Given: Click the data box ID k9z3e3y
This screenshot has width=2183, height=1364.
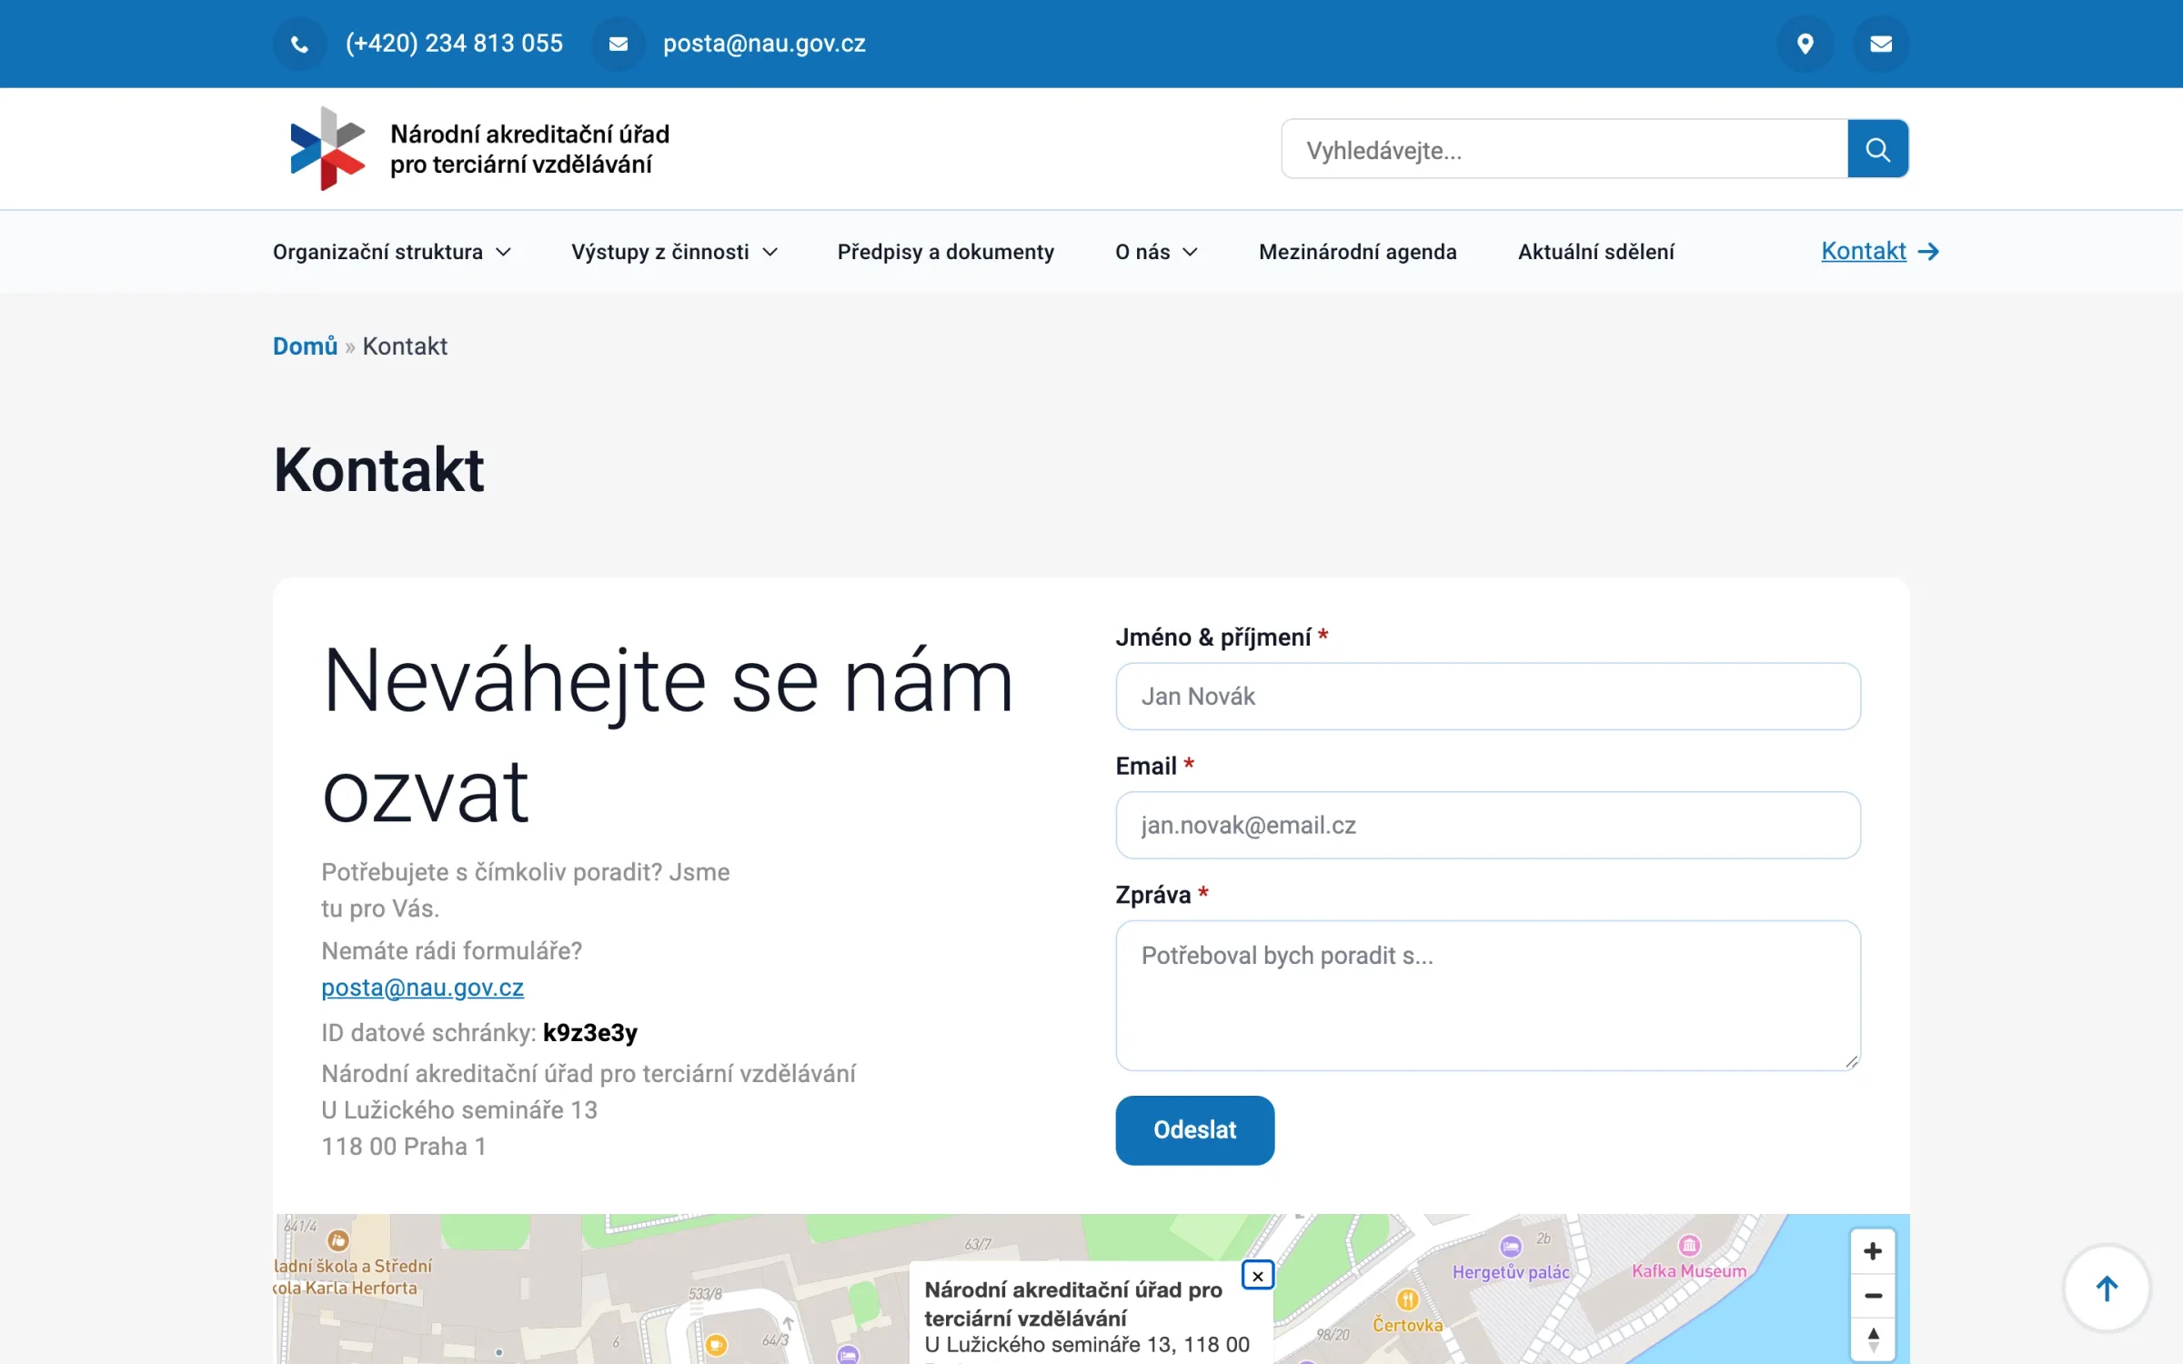Looking at the screenshot, I should tap(589, 1033).
